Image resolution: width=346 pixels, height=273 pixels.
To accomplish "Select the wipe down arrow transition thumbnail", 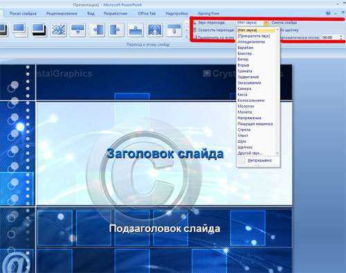I will tap(78, 30).
